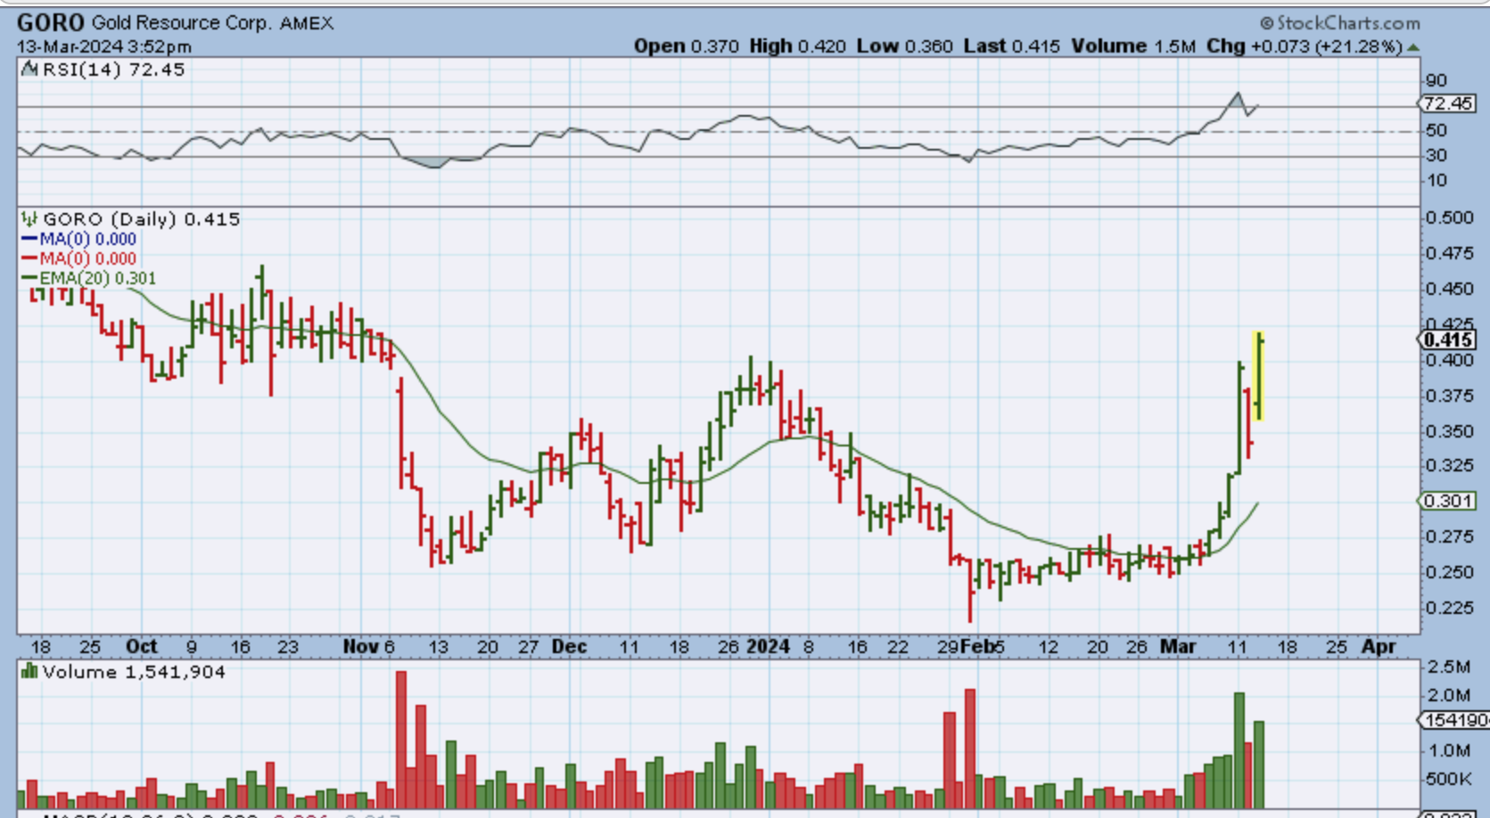The height and width of the screenshot is (818, 1490).
Task: Click the bar icon before GORO (Daily)
Action: click(x=29, y=218)
